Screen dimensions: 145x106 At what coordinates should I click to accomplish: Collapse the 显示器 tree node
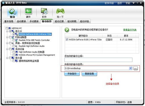pyautogui.click(x=7, y=58)
